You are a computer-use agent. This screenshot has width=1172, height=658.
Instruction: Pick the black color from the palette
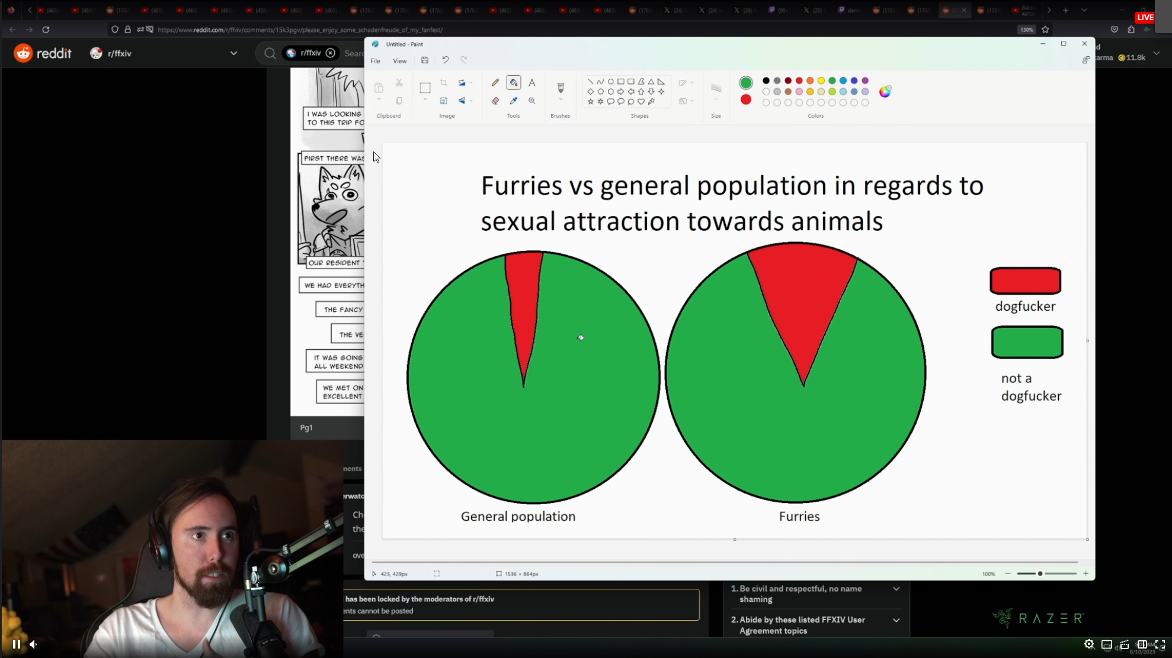coord(766,80)
